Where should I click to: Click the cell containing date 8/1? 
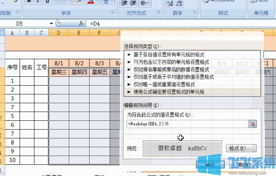59,63
